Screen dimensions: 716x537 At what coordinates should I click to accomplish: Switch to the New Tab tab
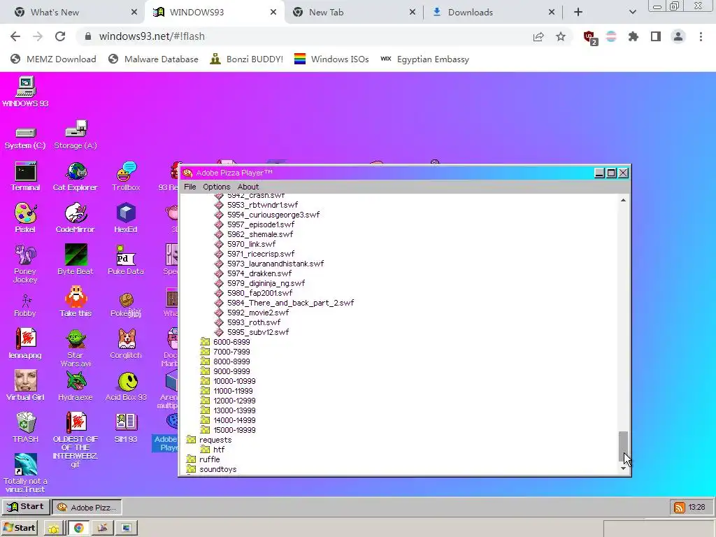tap(354, 12)
